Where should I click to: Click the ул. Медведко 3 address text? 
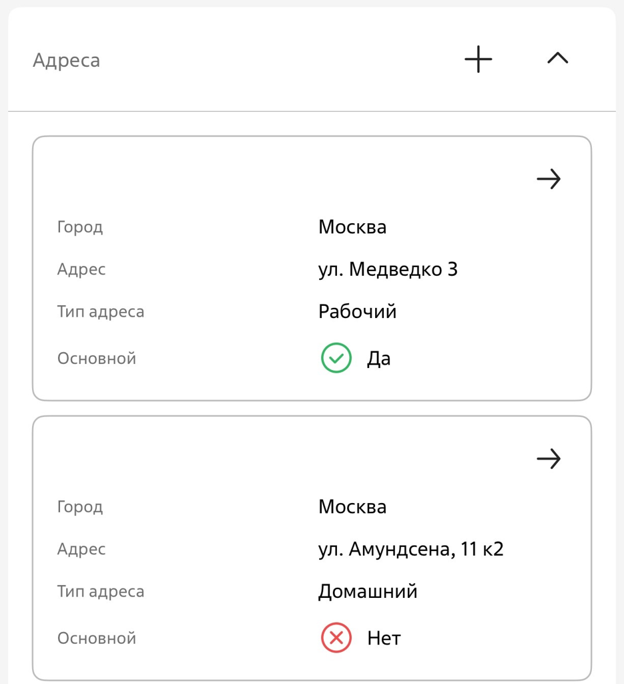[x=388, y=269]
